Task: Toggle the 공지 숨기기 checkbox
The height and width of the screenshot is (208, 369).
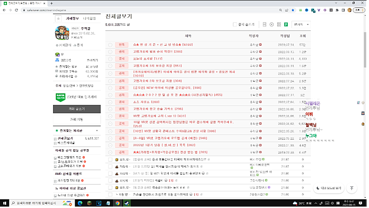Action: click(235, 24)
